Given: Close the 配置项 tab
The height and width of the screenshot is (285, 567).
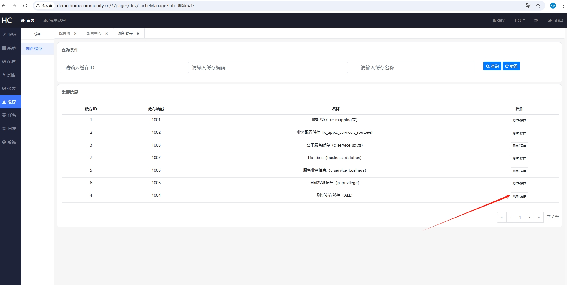Looking at the screenshot, I should pos(75,33).
